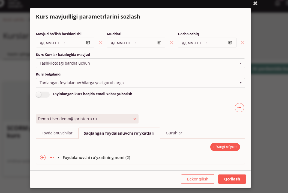
Task: Cancel with Bekor qilish button
Action: click(198, 179)
